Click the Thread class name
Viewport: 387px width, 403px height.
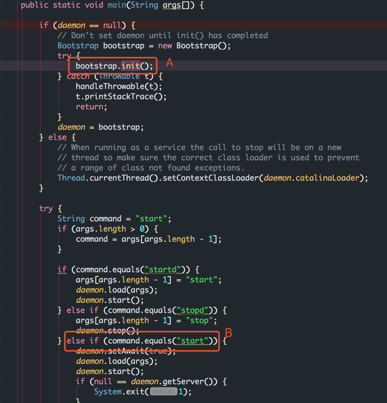[x=71, y=178]
